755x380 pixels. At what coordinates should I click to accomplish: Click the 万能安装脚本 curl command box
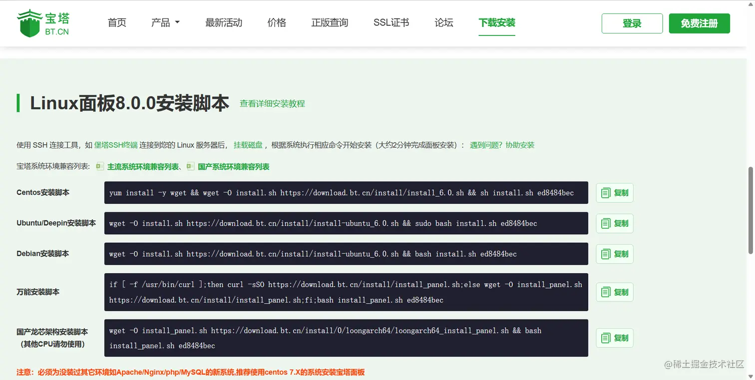(346, 292)
